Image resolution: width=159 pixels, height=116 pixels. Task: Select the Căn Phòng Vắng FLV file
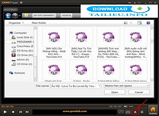54,43
